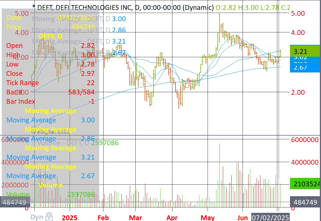
Task: Click the Feb label on the time axis
Action: point(103,218)
